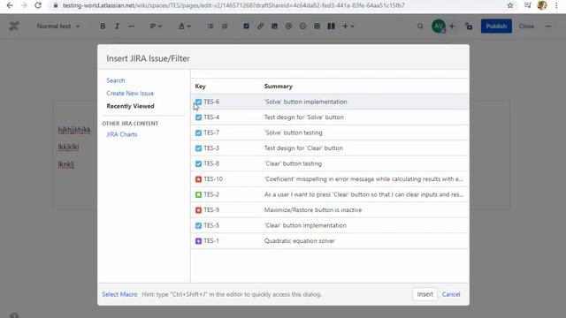
Task: Click the Select Macro link
Action: click(x=119, y=294)
